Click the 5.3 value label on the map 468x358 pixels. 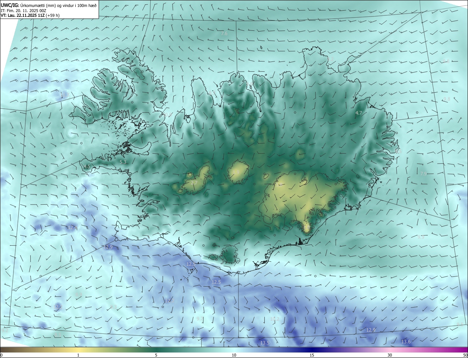click(123, 162)
